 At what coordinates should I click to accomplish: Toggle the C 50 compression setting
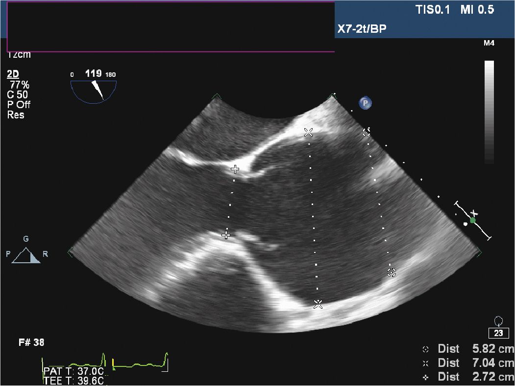16,94
